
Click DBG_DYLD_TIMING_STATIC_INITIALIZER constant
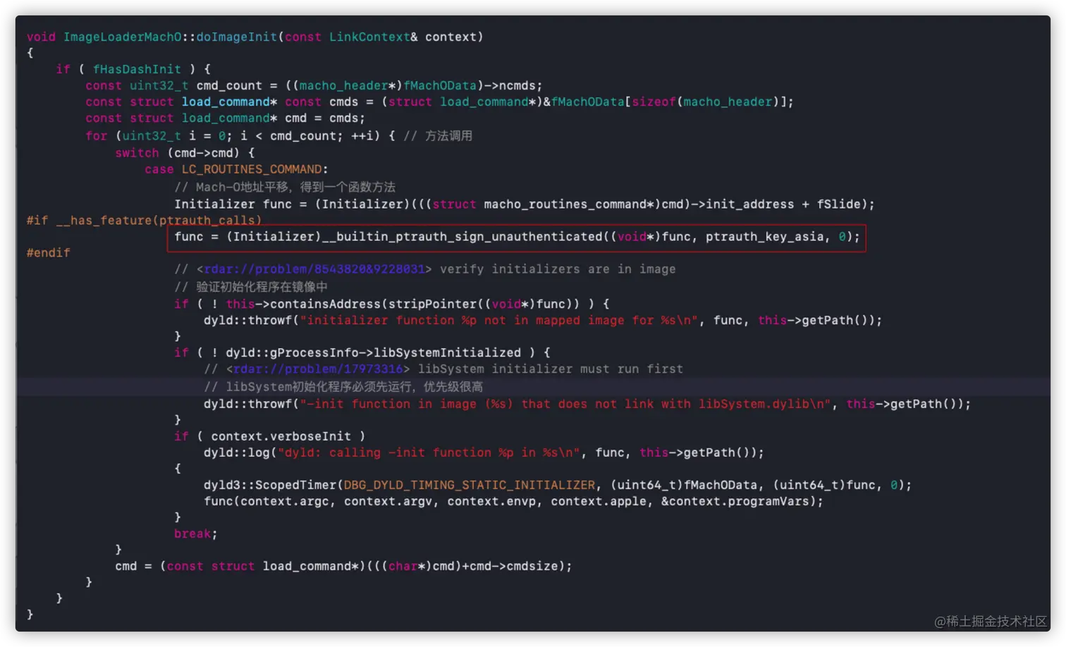470,485
